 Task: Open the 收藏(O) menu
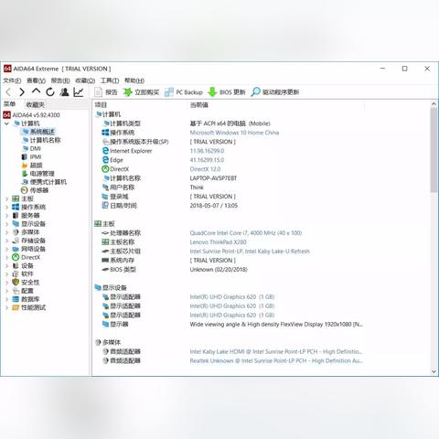[85, 80]
